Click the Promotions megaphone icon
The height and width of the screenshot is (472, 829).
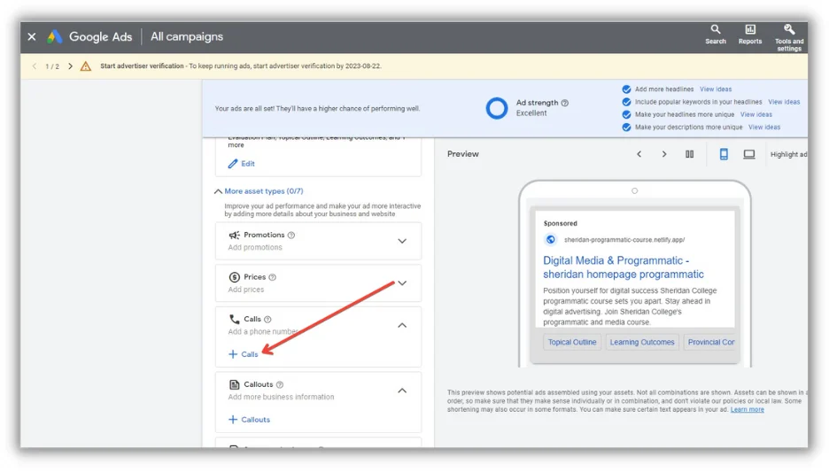234,236
